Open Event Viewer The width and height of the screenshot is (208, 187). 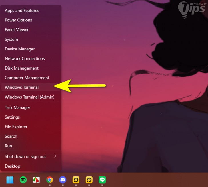pyautogui.click(x=31, y=30)
